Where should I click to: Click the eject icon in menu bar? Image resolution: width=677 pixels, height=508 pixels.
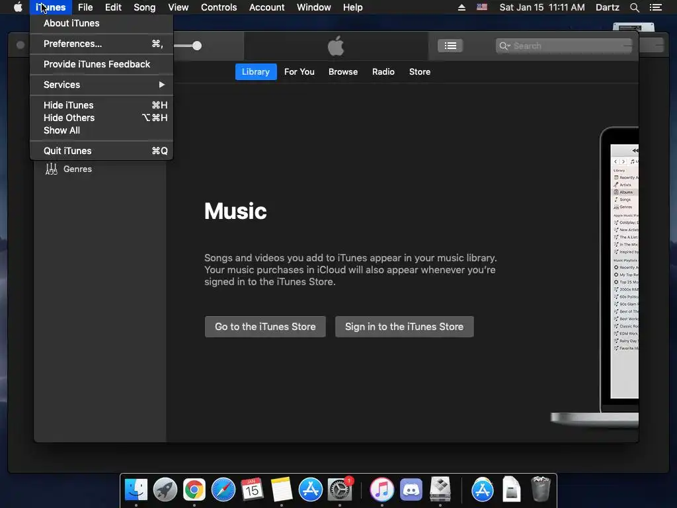click(x=461, y=7)
